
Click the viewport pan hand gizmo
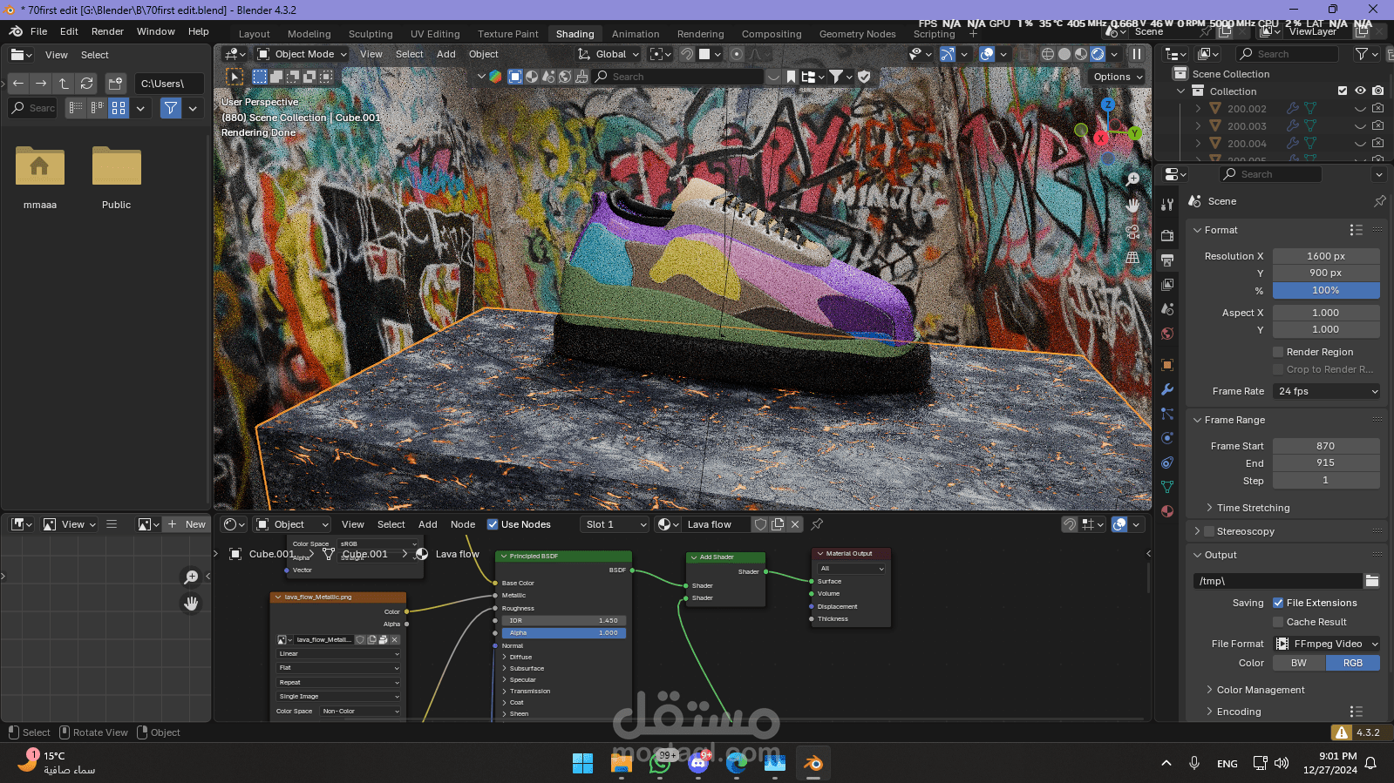1132,206
